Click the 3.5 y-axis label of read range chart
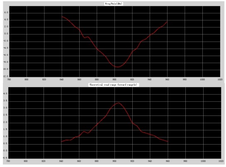226x167 pixels. 5,101
